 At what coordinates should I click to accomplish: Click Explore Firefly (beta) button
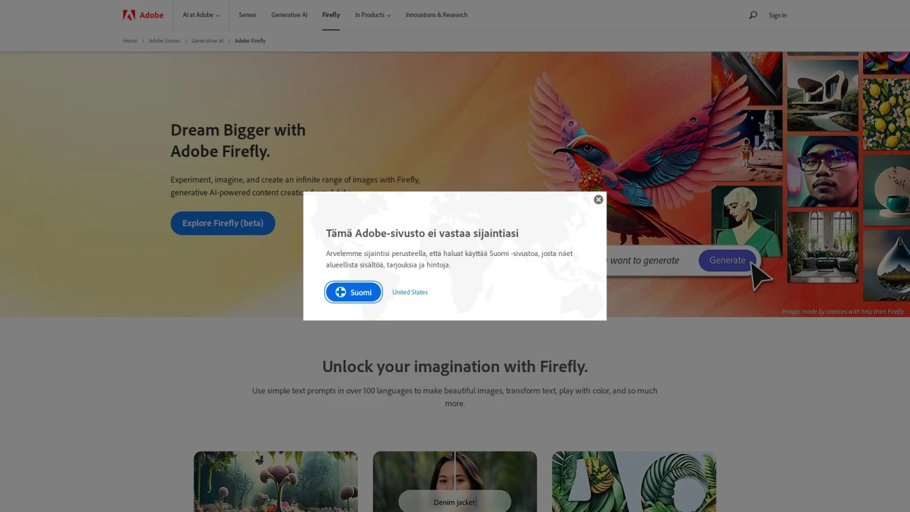[x=223, y=223]
